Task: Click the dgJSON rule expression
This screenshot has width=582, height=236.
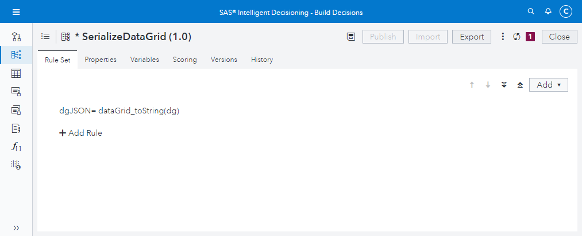Action: [120, 111]
